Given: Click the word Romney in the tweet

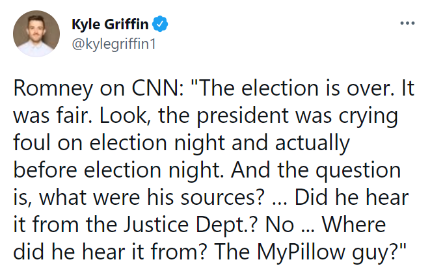Looking at the screenshot, I should tap(53, 89).
